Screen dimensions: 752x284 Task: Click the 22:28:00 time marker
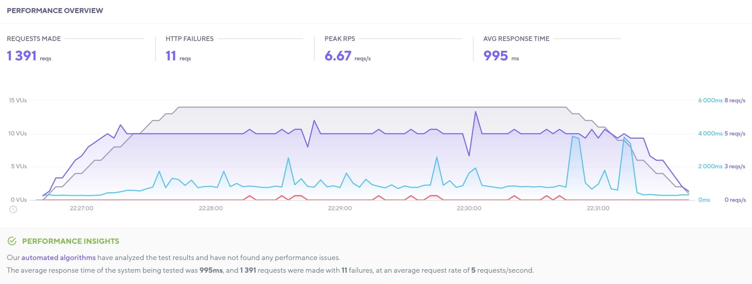click(211, 208)
